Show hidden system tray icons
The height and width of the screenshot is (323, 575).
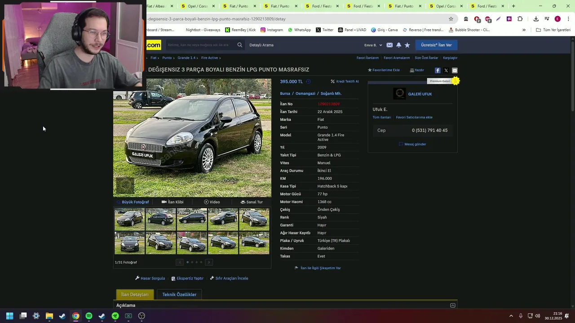511,316
